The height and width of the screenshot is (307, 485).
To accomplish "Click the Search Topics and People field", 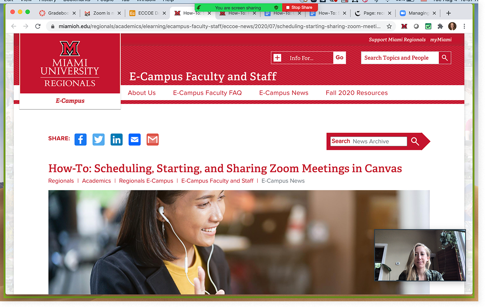I will 400,58.
